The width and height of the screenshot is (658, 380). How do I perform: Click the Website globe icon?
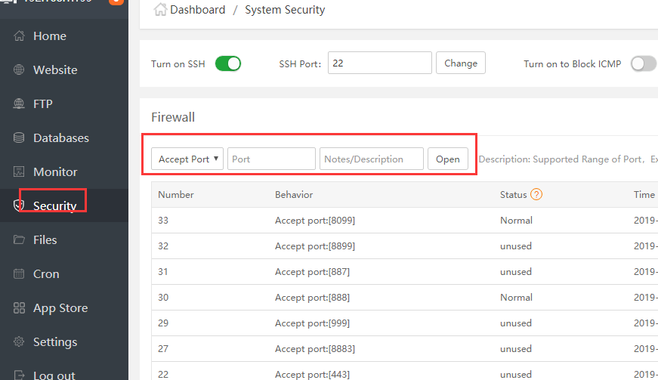click(x=19, y=70)
